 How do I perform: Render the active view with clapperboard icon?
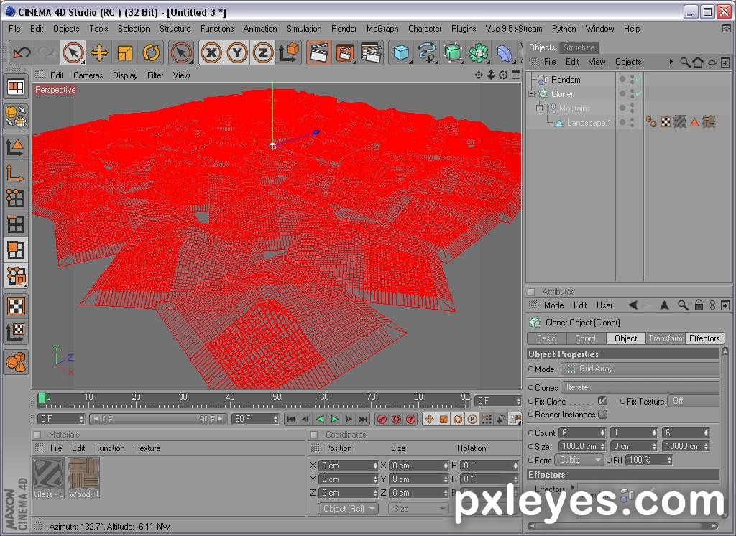click(319, 52)
